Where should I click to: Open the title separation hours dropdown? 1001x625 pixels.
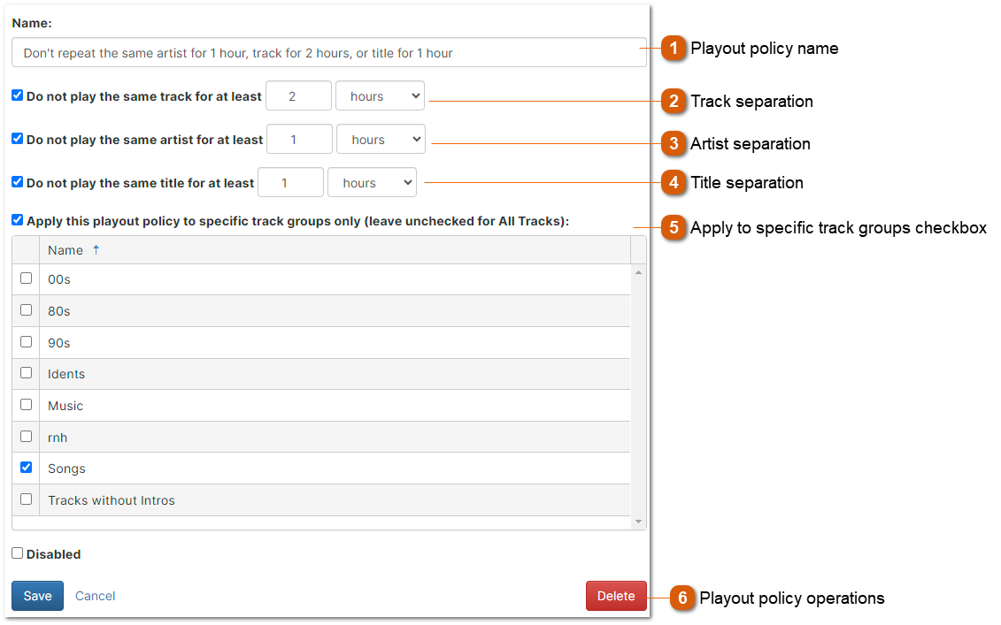coord(372,182)
